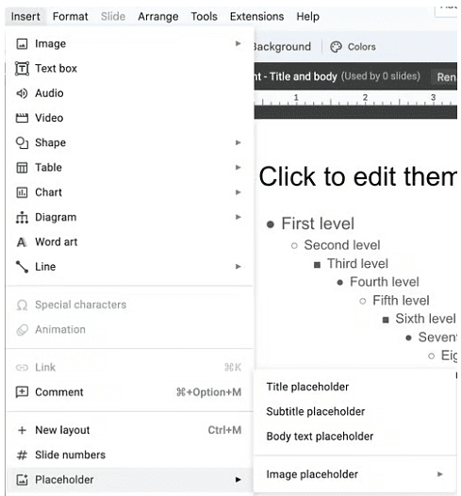Open the Format menu
The height and width of the screenshot is (496, 461).
70,16
